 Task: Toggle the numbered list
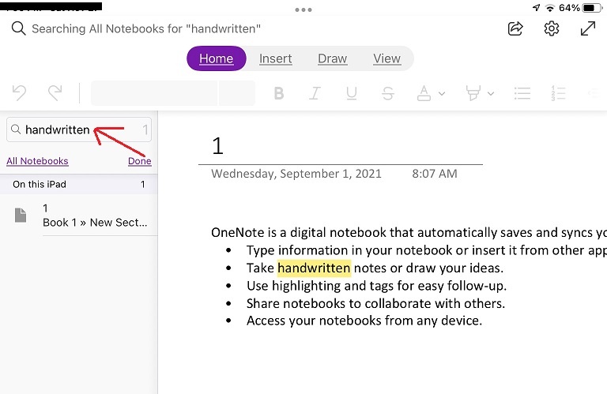[x=558, y=93]
